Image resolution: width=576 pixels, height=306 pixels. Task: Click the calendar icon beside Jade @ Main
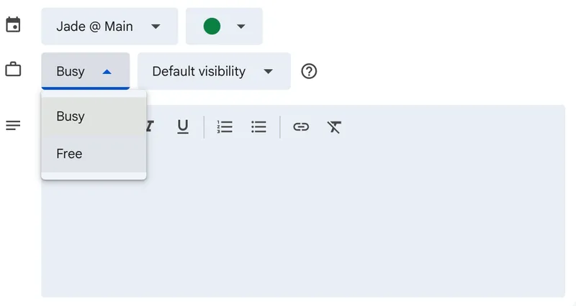(x=13, y=26)
